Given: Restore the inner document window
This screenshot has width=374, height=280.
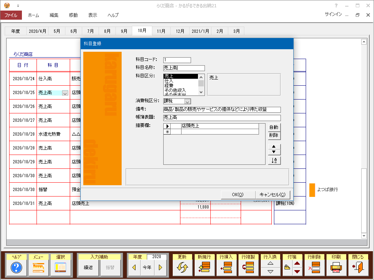Looking at the screenshot, I should [x=357, y=15].
